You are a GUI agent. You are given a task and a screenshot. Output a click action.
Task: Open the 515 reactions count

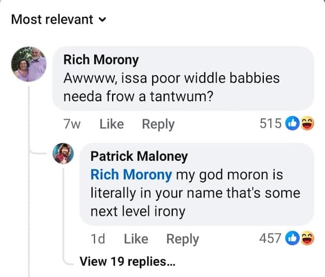pyautogui.click(x=270, y=124)
